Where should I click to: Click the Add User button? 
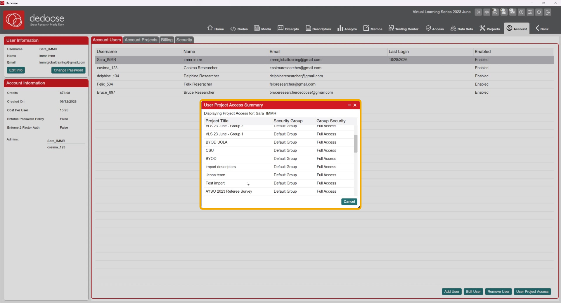(x=452, y=292)
